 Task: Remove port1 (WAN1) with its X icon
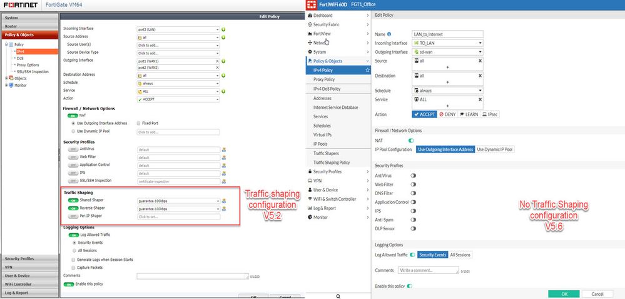click(x=217, y=61)
